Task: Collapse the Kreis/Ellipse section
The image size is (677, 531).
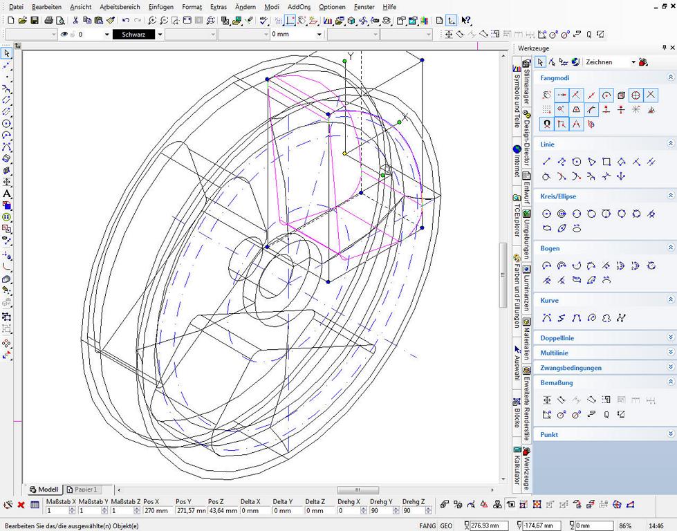Action: (x=670, y=196)
